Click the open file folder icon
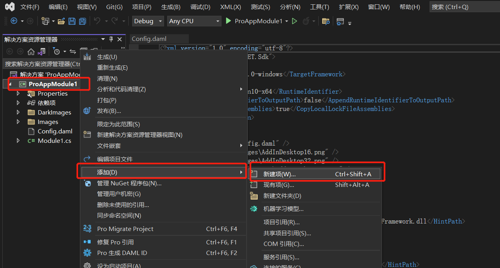500x268 pixels. 61,21
